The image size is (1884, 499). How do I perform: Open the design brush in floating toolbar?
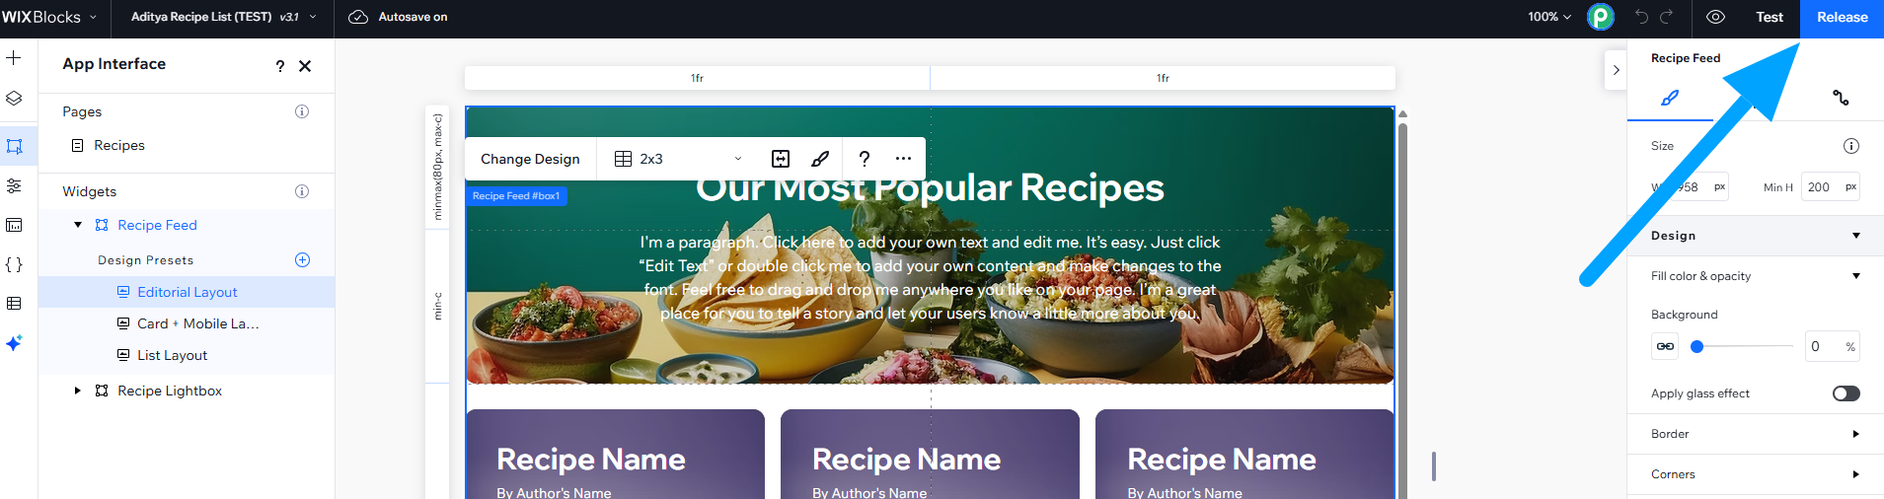click(x=820, y=159)
